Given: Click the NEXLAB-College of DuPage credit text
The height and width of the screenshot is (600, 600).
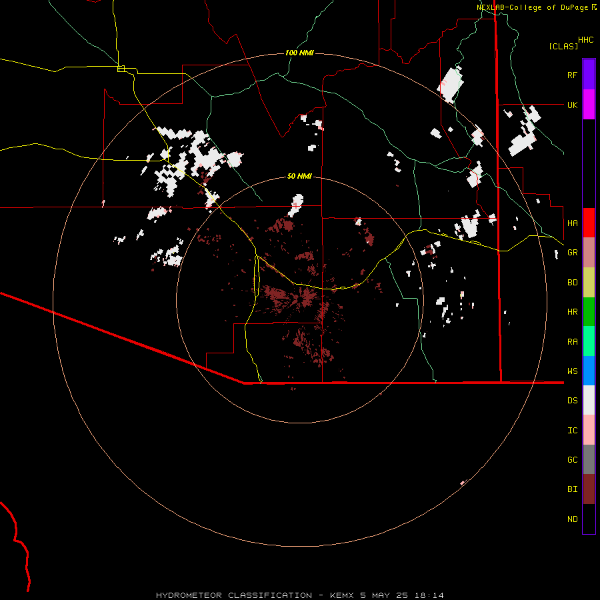Looking at the screenshot, I should (533, 7).
